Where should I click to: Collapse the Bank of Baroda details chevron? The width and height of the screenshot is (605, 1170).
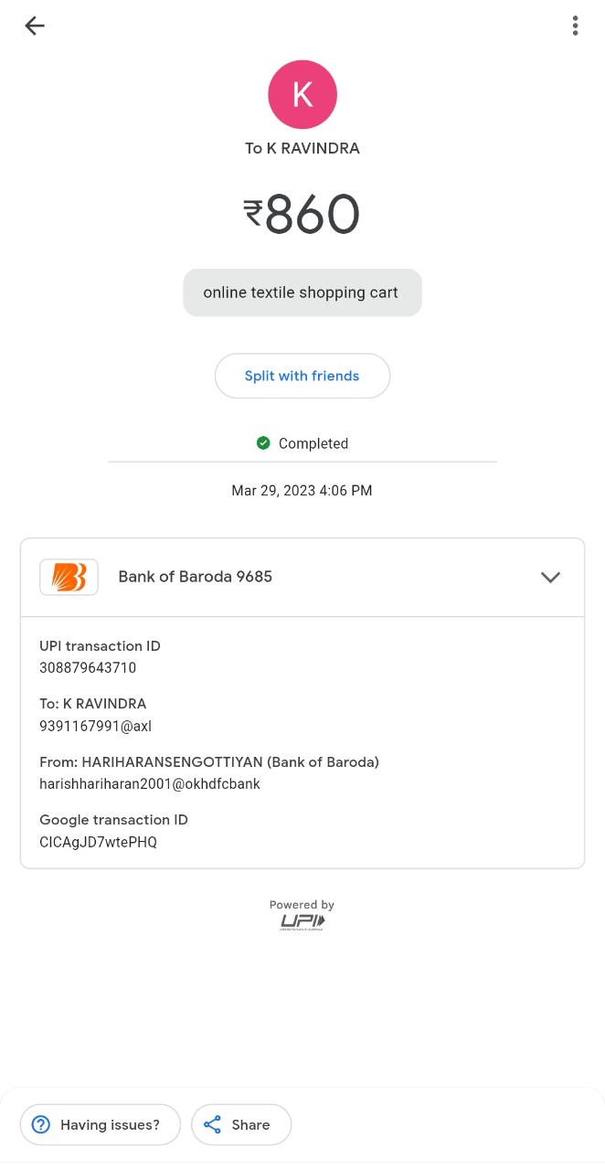(x=550, y=578)
